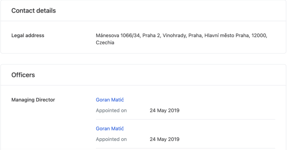Select the Legal address field label
The height and width of the screenshot is (150, 287).
28,36
